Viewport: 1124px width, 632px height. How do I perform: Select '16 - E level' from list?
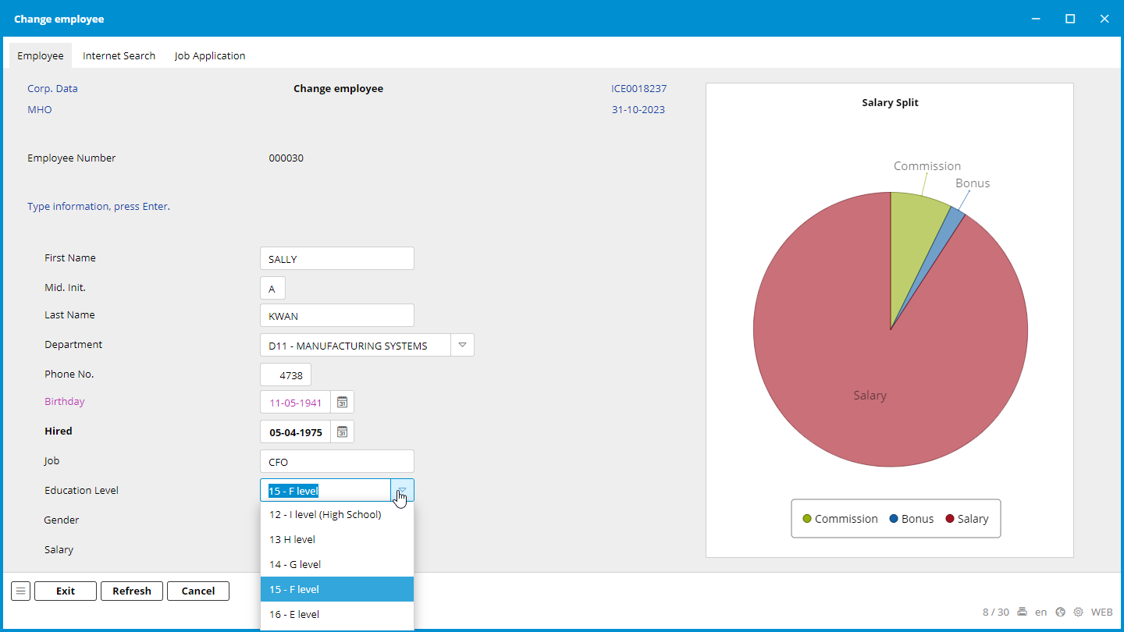(x=336, y=614)
